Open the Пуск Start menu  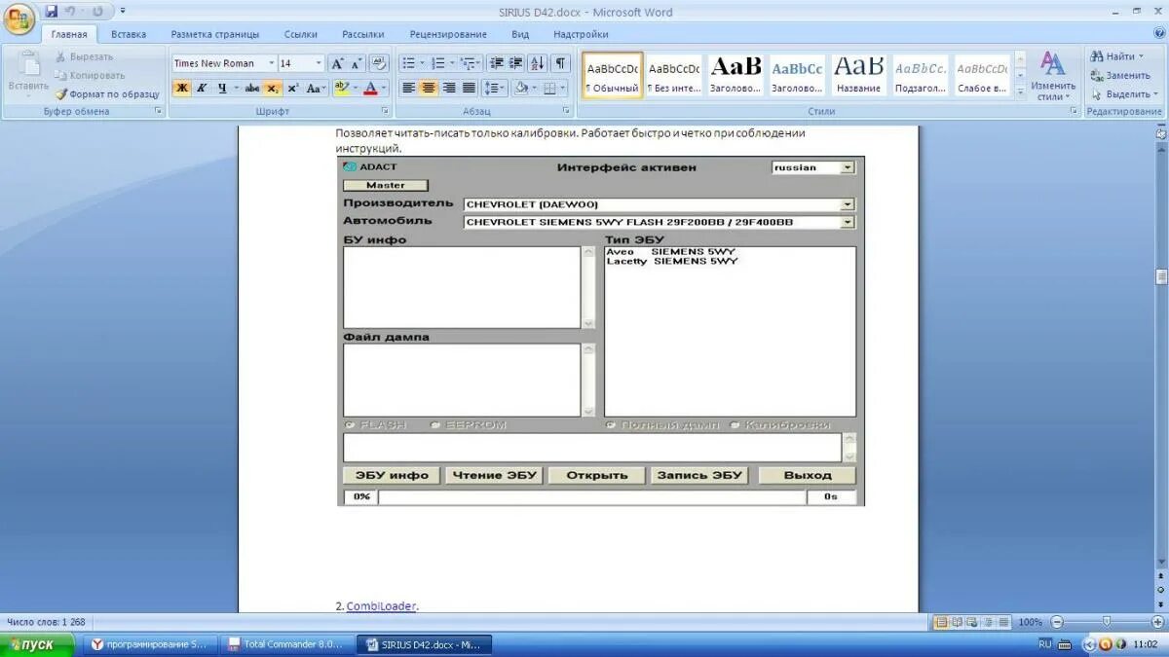point(37,644)
